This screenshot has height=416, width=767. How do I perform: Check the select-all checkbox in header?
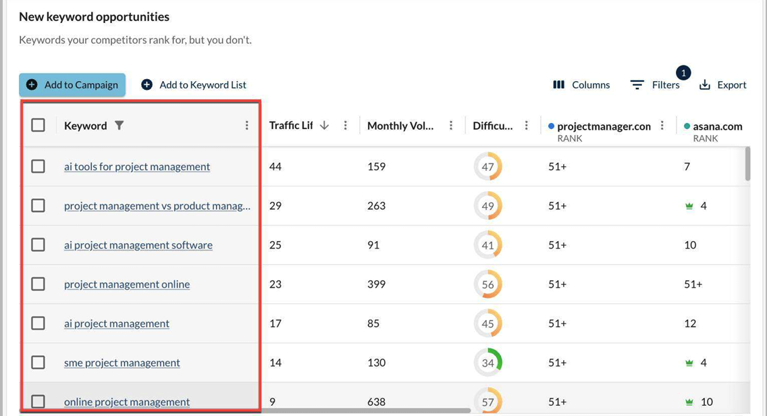coord(38,126)
